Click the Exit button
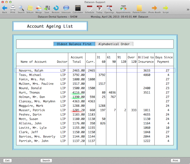190x164 pixels. tap(7, 160)
